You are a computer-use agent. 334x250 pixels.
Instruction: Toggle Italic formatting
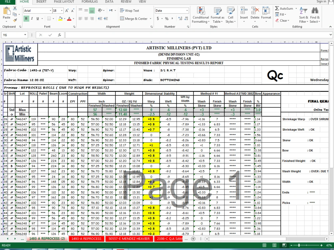click(x=32, y=18)
